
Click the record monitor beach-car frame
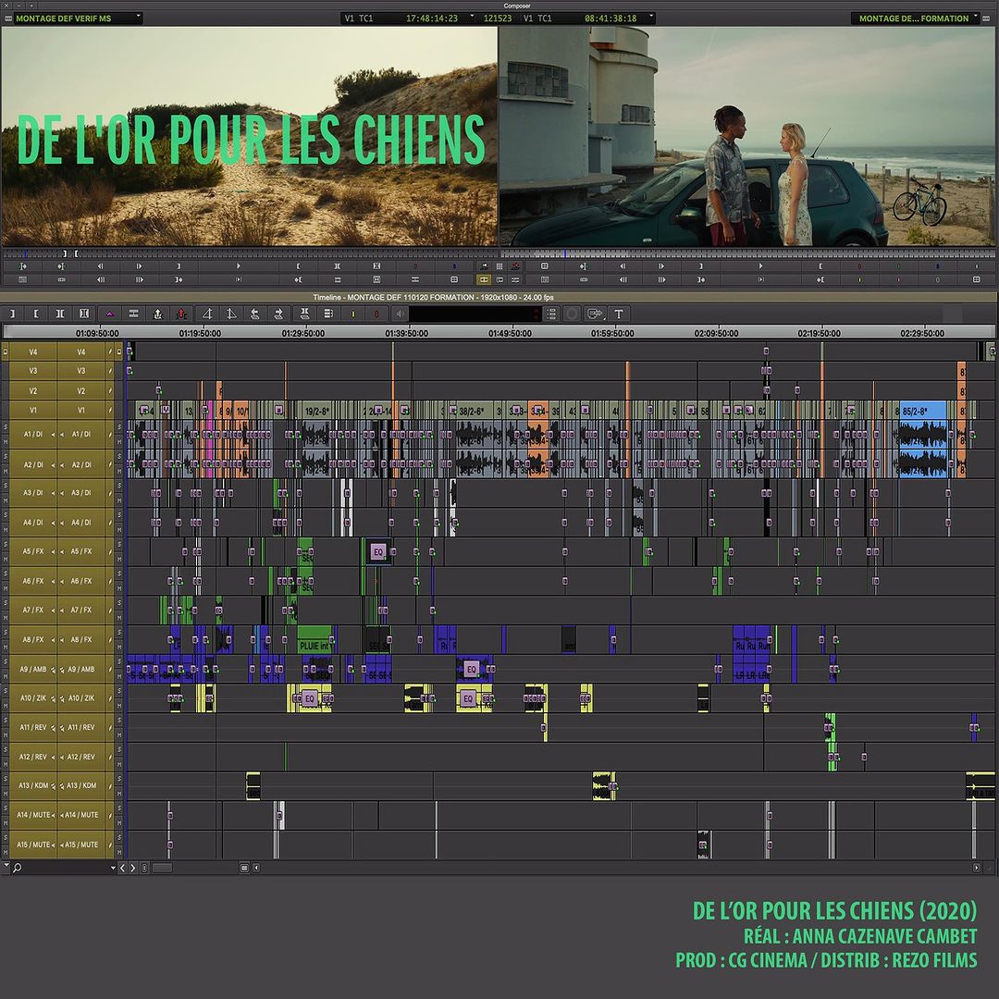[748, 136]
